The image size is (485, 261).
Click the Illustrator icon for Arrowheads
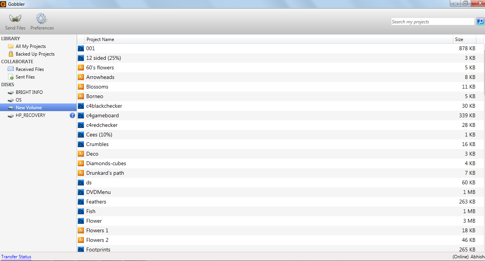pyautogui.click(x=81, y=77)
